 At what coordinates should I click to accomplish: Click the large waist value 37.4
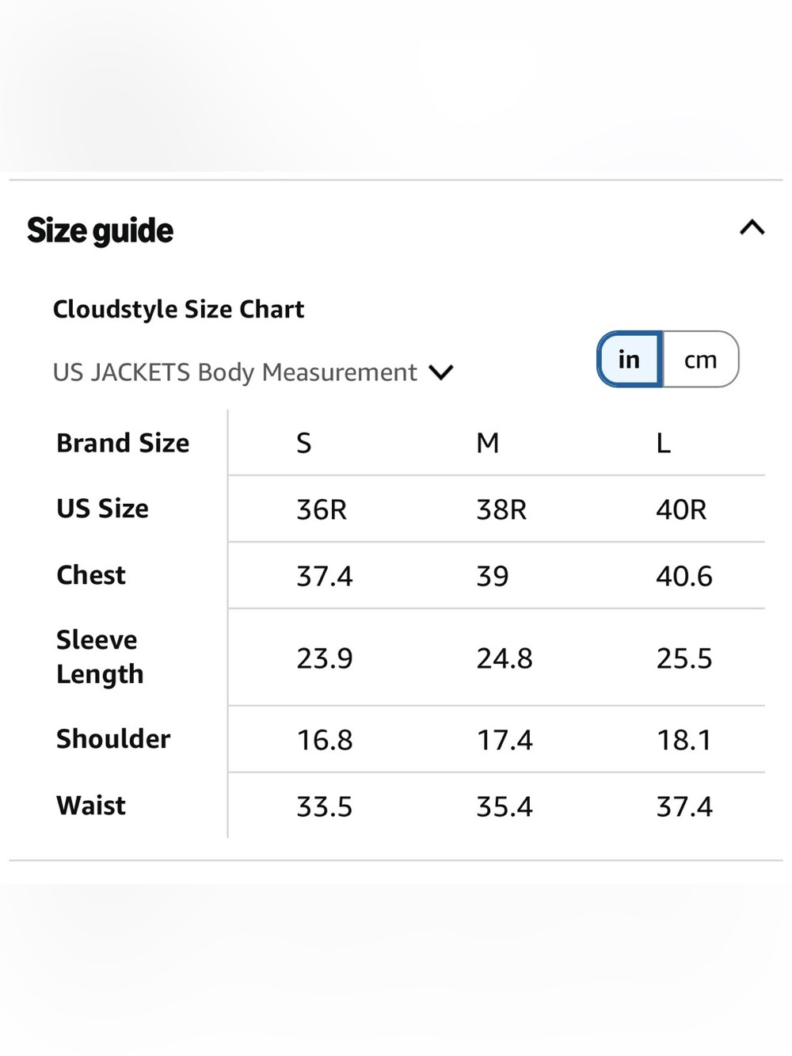click(684, 806)
